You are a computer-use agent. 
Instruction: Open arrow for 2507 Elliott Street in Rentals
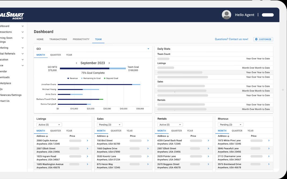(208, 148)
